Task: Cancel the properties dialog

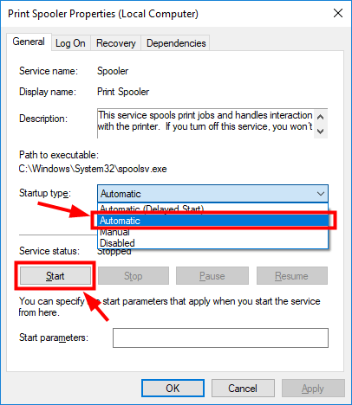Action: [x=243, y=389]
